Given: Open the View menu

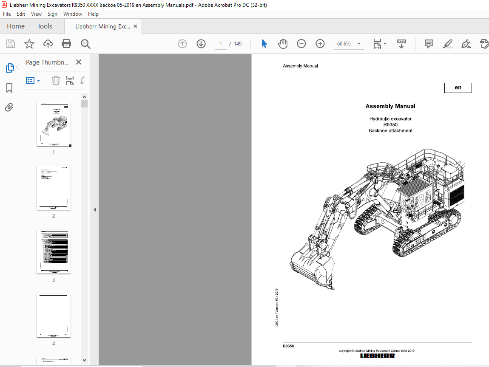Looking at the screenshot, I should tap(36, 14).
